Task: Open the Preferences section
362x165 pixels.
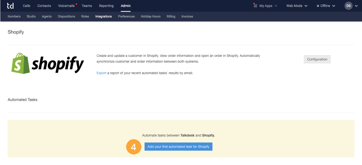Action: [126, 17]
